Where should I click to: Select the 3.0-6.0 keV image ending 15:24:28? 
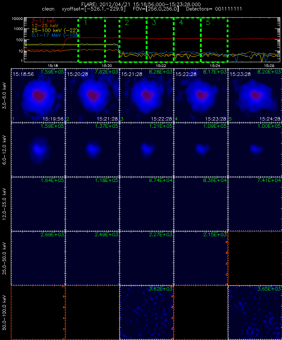tap(255, 95)
